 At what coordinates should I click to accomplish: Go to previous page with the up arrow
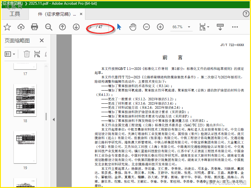(x=62, y=27)
